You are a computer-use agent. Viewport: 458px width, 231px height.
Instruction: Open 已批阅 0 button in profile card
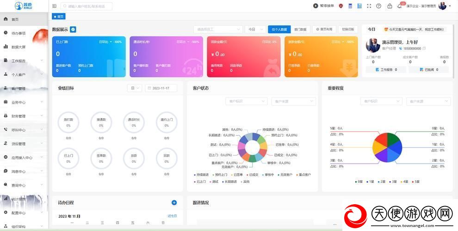[429, 70]
